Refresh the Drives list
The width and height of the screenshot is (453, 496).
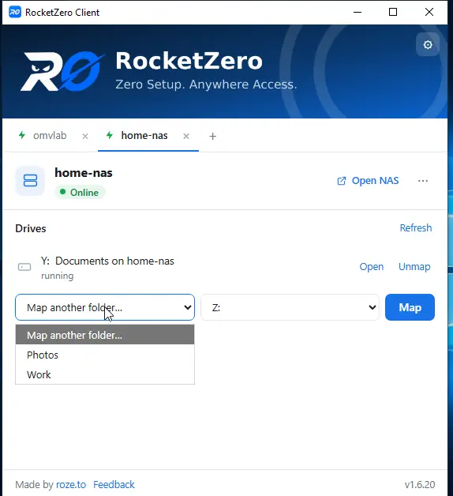point(416,227)
